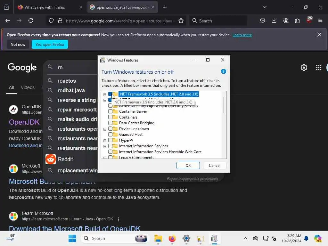Close the What's new with Firefox tab
Screen dimensions: 328x246
click(80, 7)
